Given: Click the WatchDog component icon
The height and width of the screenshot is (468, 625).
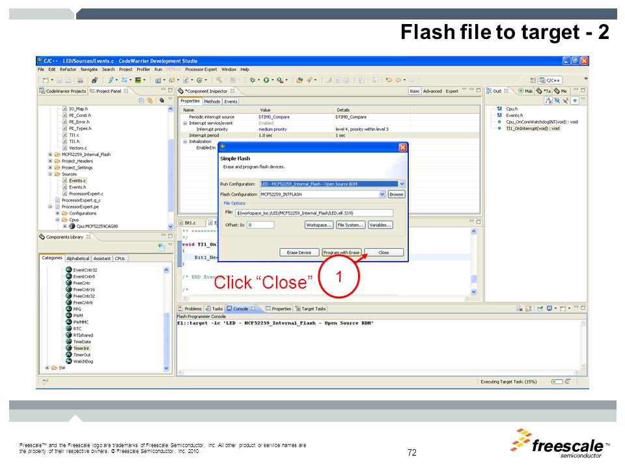Looking at the screenshot, I should tap(68, 361).
